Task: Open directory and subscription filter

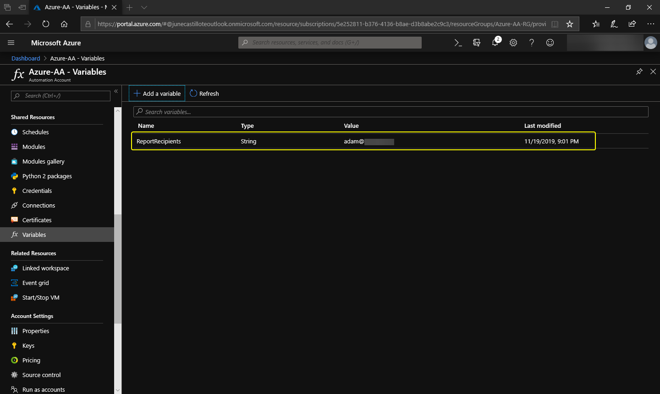Action: click(x=477, y=43)
